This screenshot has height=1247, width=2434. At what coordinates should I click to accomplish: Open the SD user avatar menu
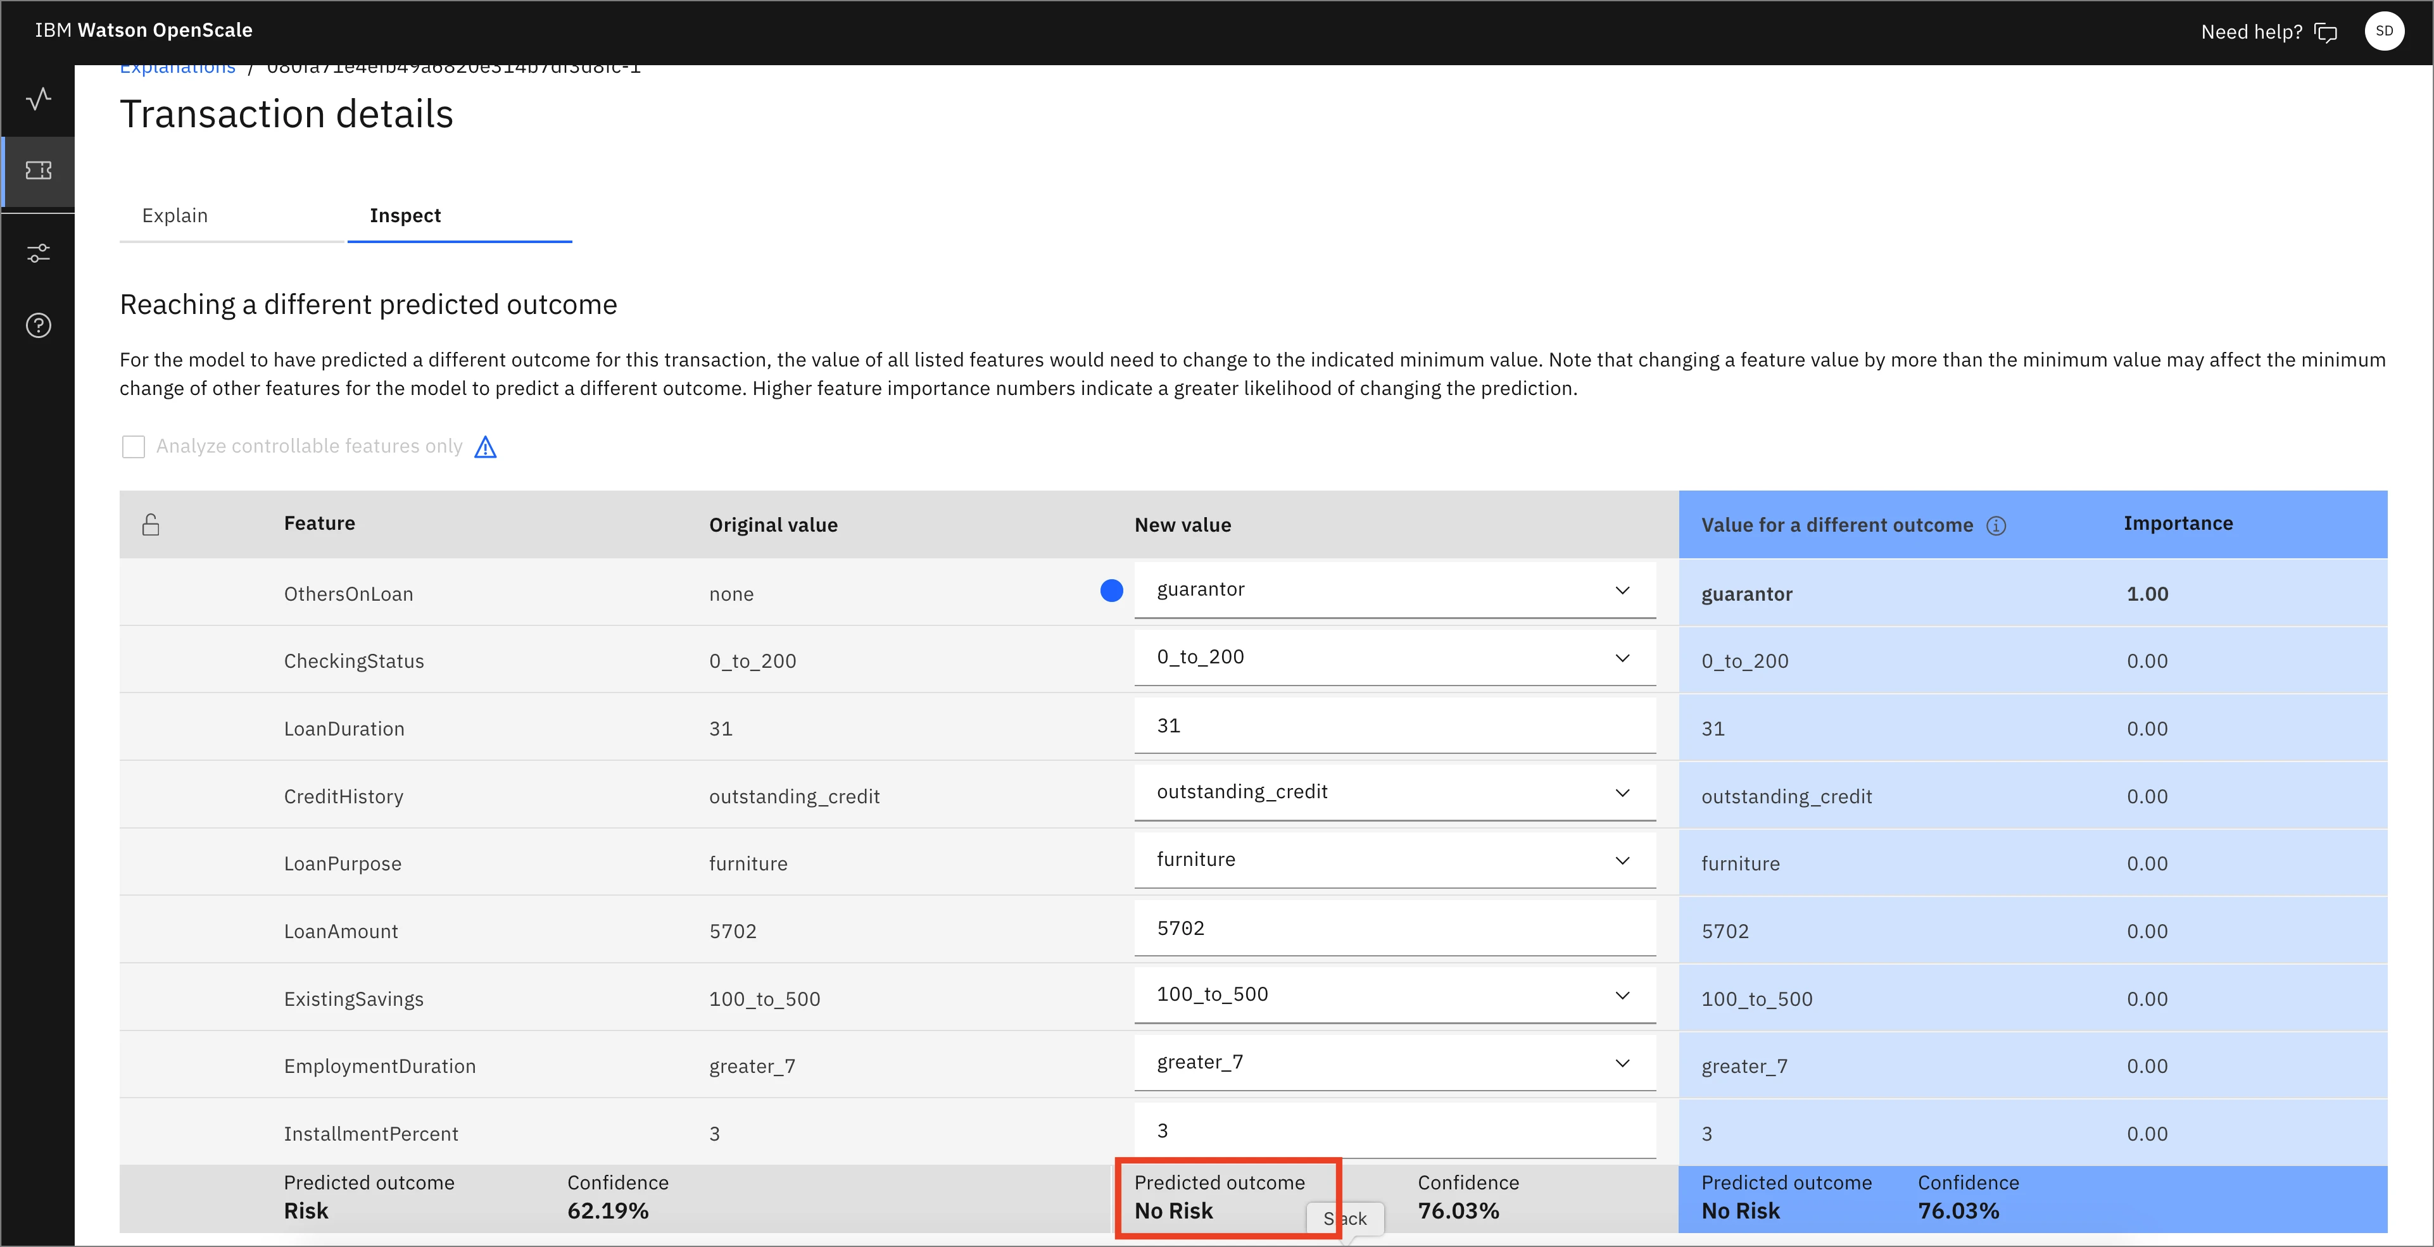tap(2384, 31)
